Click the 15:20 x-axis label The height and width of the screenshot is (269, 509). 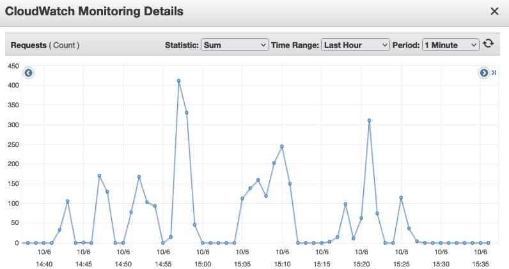(361, 264)
